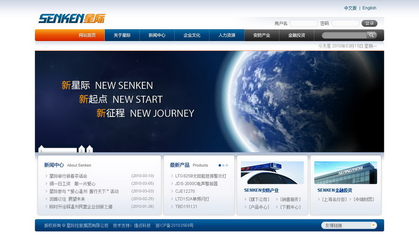Click the news date (2010-02-25)
Screen dimensions: 419x237
(x=143, y=199)
